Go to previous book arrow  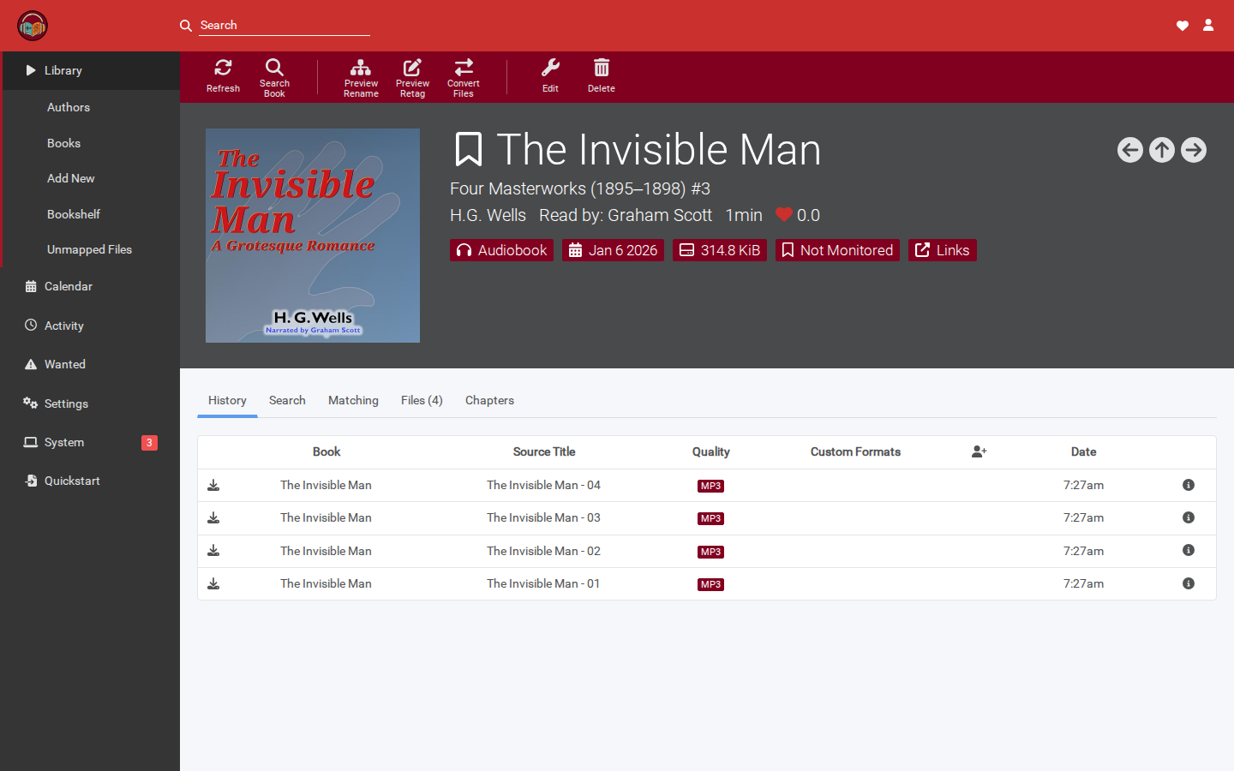1130,150
